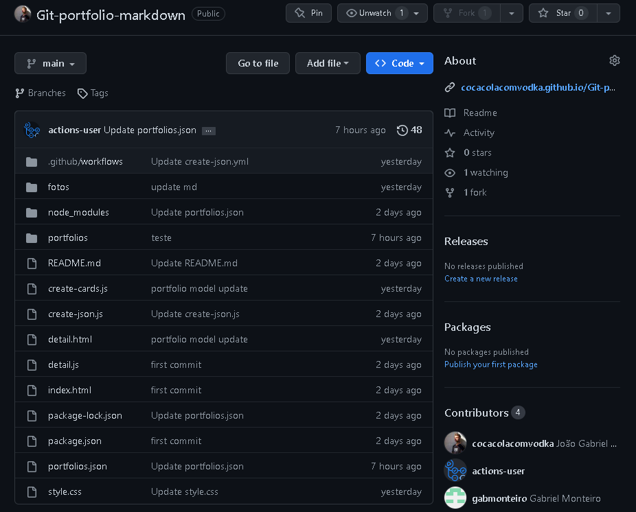
Task: Open the main branch selector dropdown
Action: pos(50,63)
